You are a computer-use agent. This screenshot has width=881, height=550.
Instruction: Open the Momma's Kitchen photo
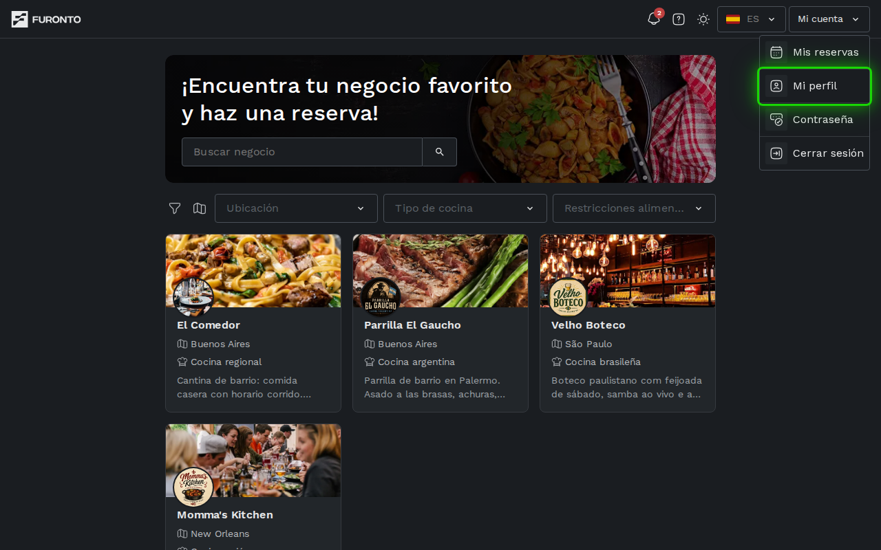pos(253,460)
